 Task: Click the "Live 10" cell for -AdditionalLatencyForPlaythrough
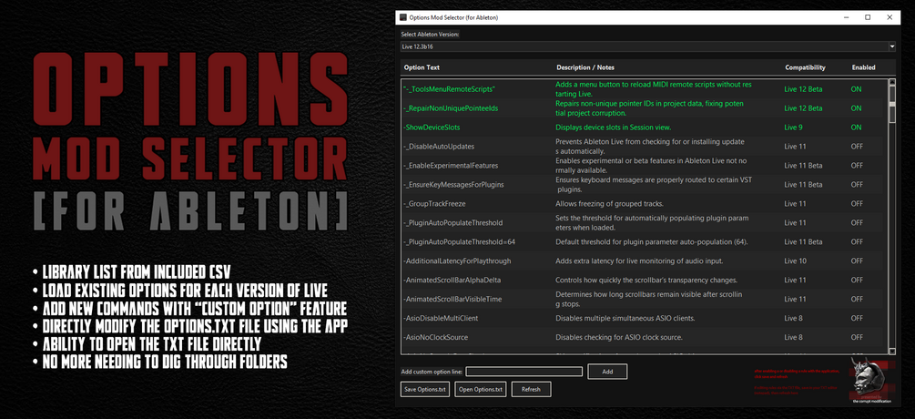click(x=796, y=261)
